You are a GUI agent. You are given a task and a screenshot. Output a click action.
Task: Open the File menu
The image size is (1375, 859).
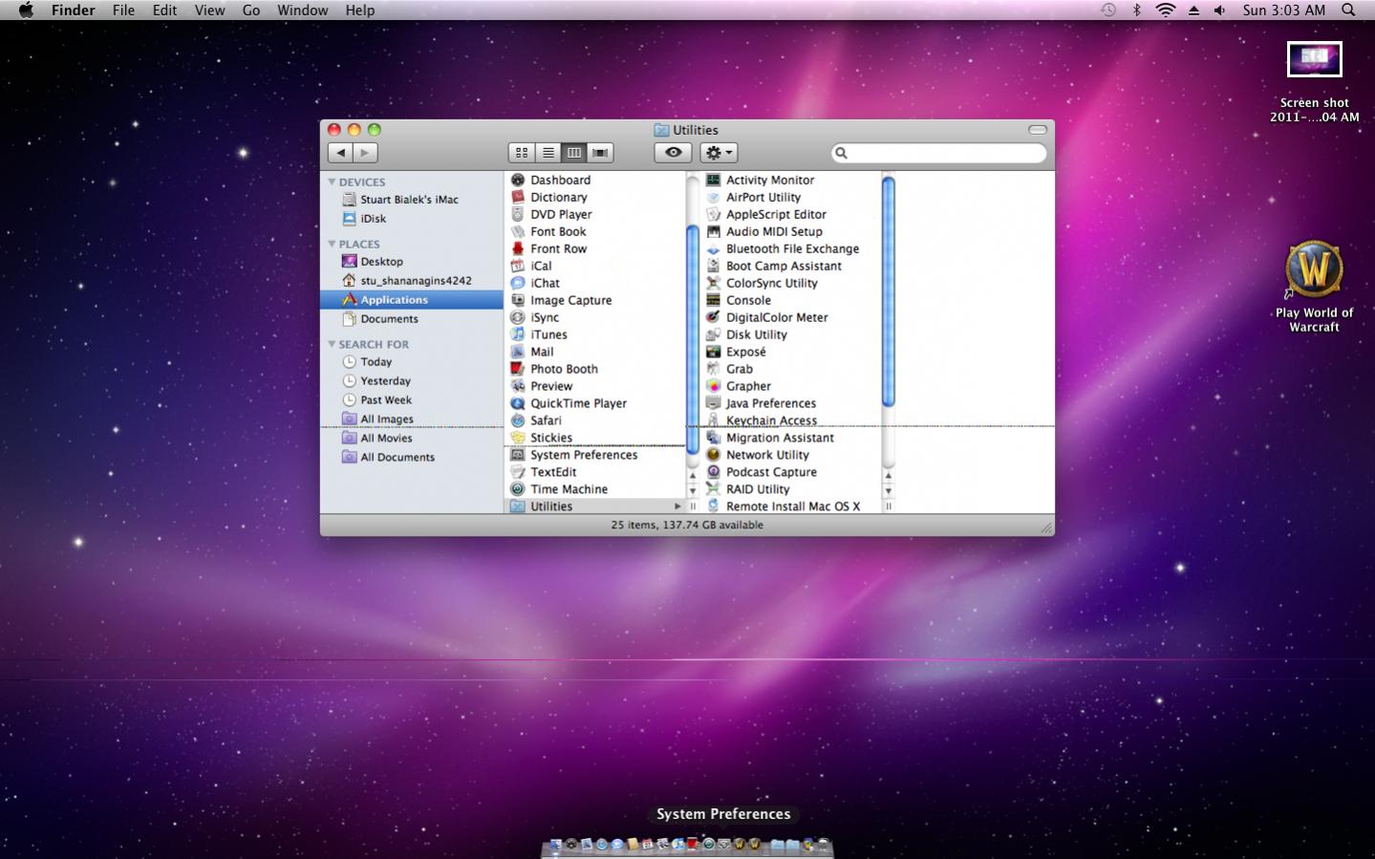click(x=123, y=11)
